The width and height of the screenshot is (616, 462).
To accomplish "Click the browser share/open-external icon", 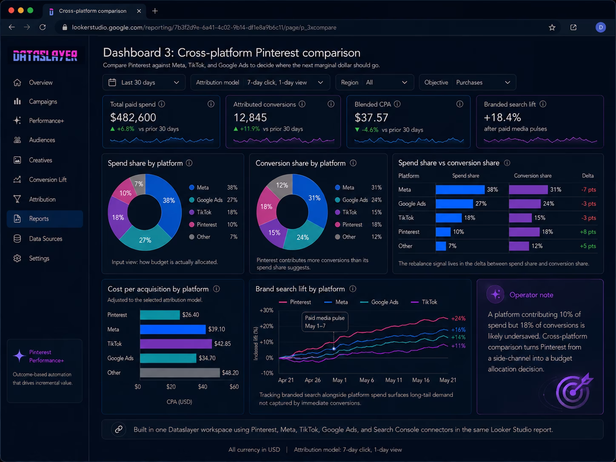I will [573, 27].
